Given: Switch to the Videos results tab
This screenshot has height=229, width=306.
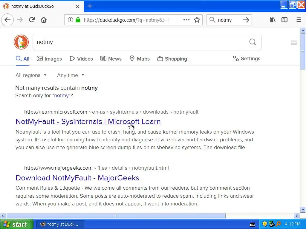Looking at the screenshot, I should point(81,59).
